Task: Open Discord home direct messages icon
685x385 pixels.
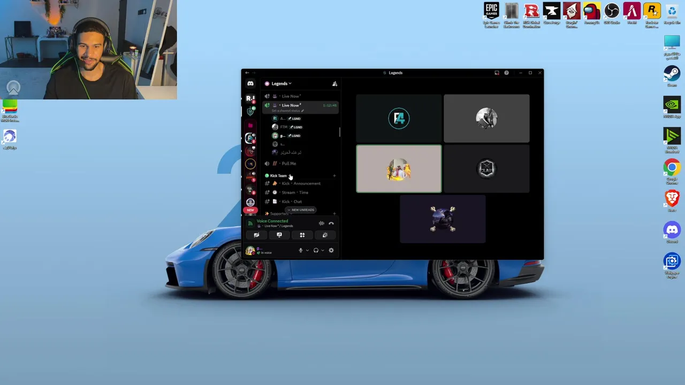Action: pyautogui.click(x=250, y=83)
